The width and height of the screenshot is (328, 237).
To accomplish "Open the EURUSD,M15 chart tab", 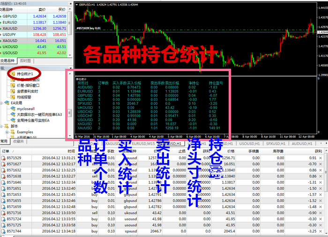I will 143,144.
